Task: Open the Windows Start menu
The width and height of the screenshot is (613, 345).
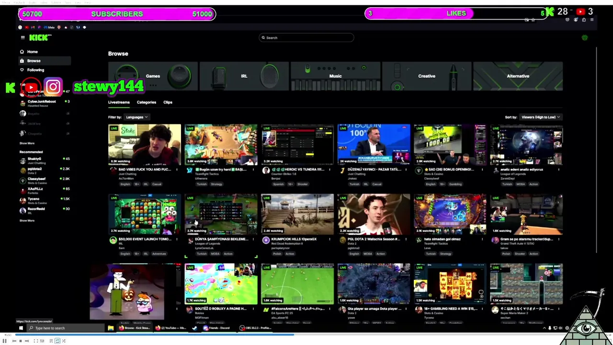Action: click(21, 328)
